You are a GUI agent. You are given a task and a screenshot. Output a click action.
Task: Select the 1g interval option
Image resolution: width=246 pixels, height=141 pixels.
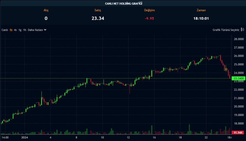pyautogui.click(x=20, y=30)
